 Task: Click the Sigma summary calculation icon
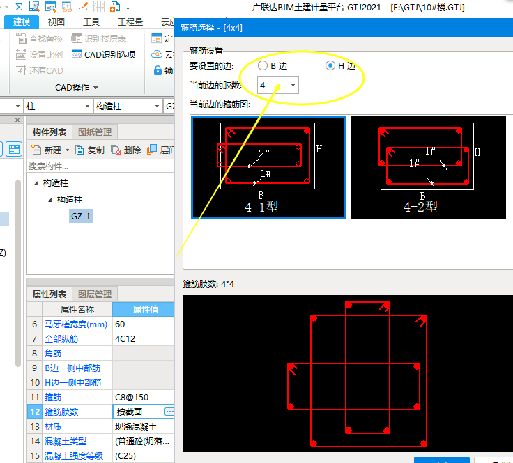click(19, 6)
